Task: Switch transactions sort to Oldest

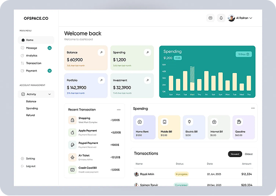Action: point(249,154)
